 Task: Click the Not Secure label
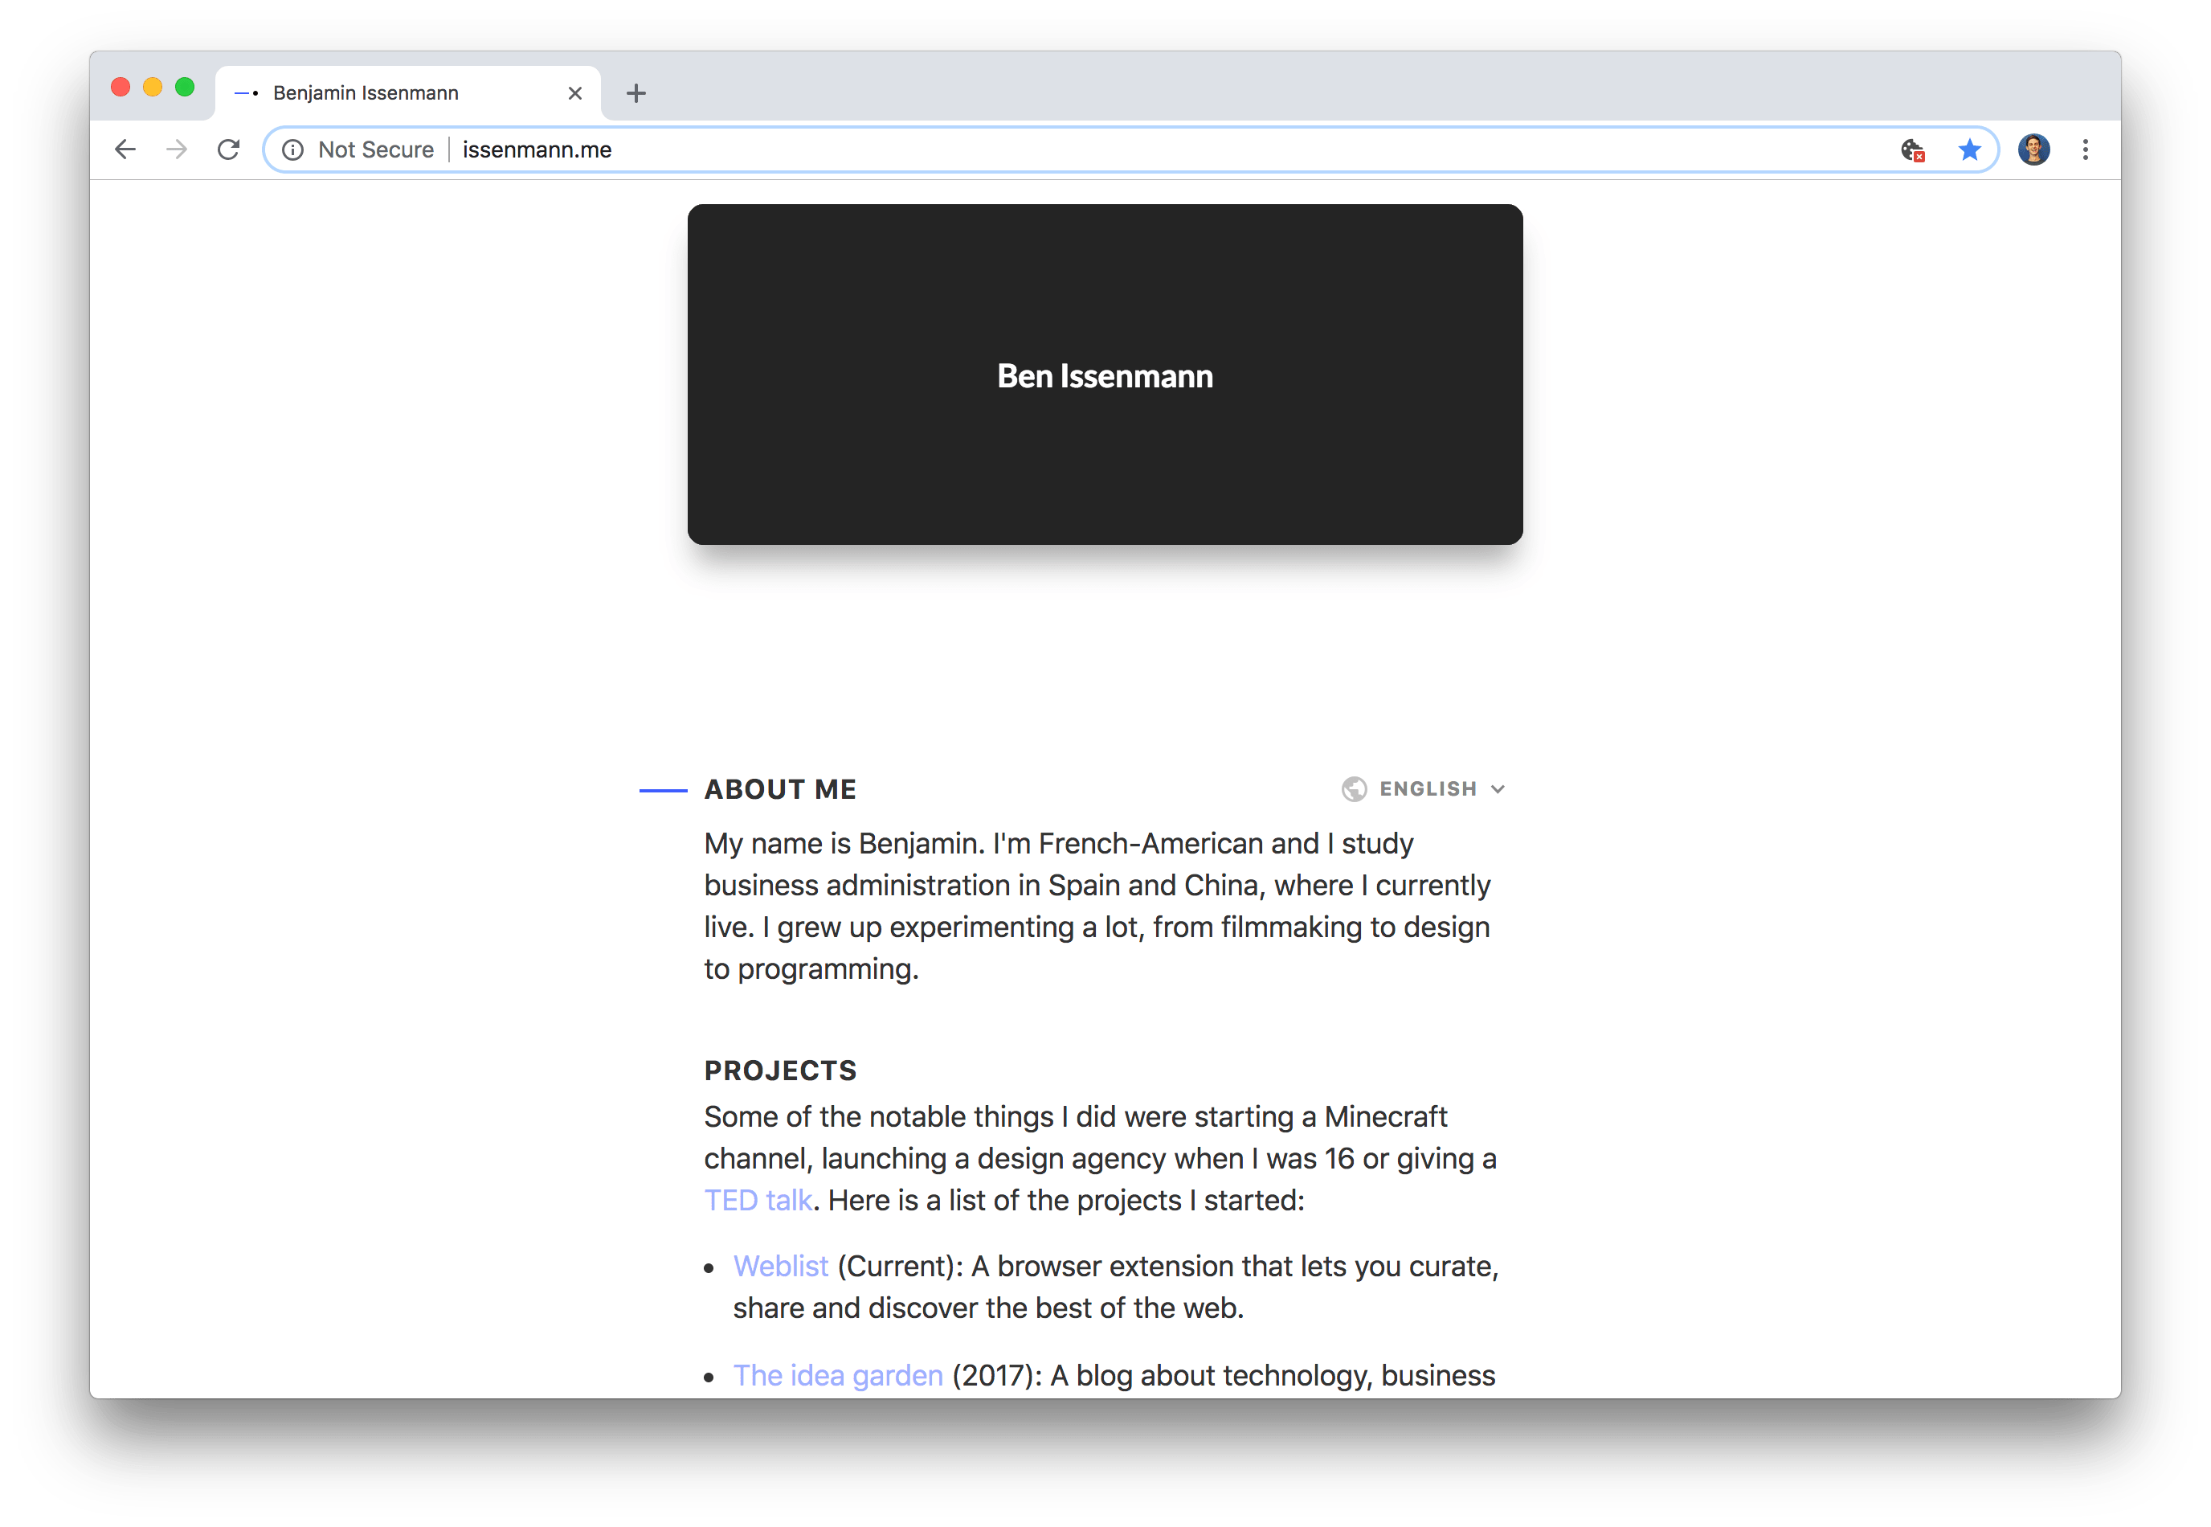(376, 150)
